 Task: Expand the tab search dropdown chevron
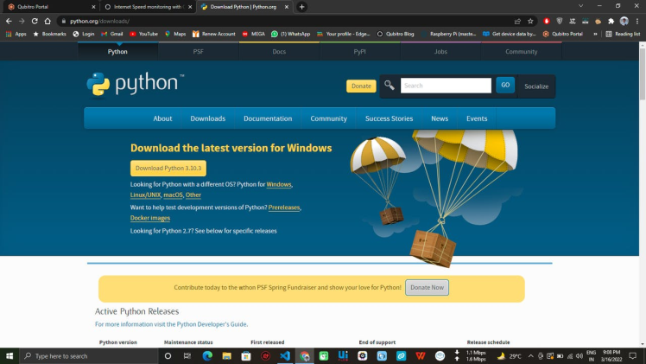coord(580,6)
